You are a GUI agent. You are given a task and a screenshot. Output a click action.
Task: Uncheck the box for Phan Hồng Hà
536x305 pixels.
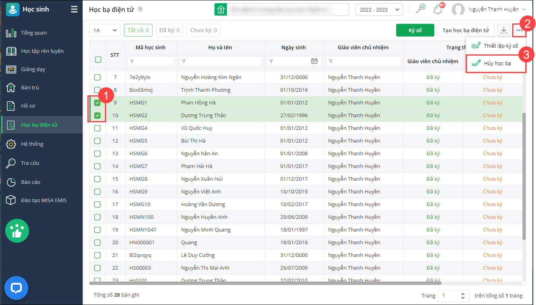pyautogui.click(x=97, y=103)
